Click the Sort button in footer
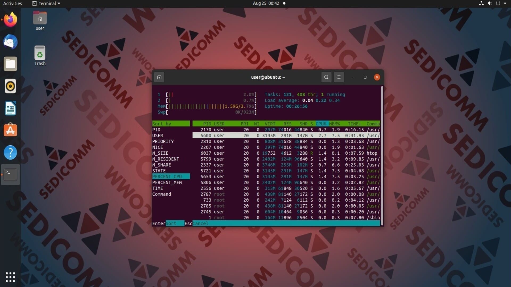This screenshot has height=287, width=511. pyautogui.click(x=175, y=223)
